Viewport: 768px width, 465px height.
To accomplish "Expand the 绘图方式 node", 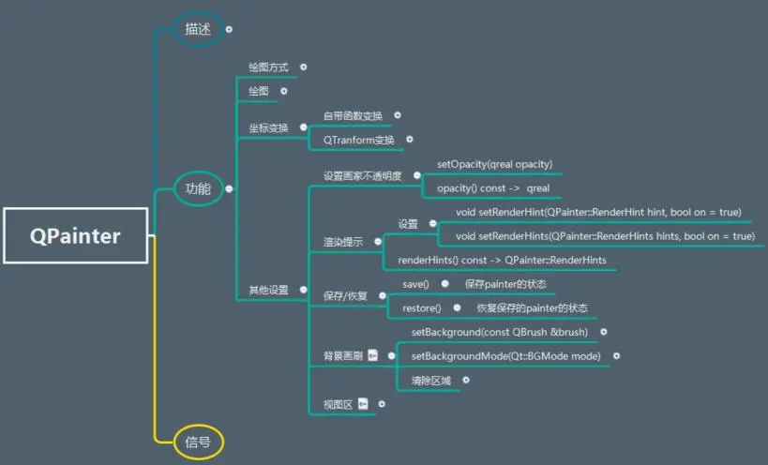I will click(x=303, y=67).
